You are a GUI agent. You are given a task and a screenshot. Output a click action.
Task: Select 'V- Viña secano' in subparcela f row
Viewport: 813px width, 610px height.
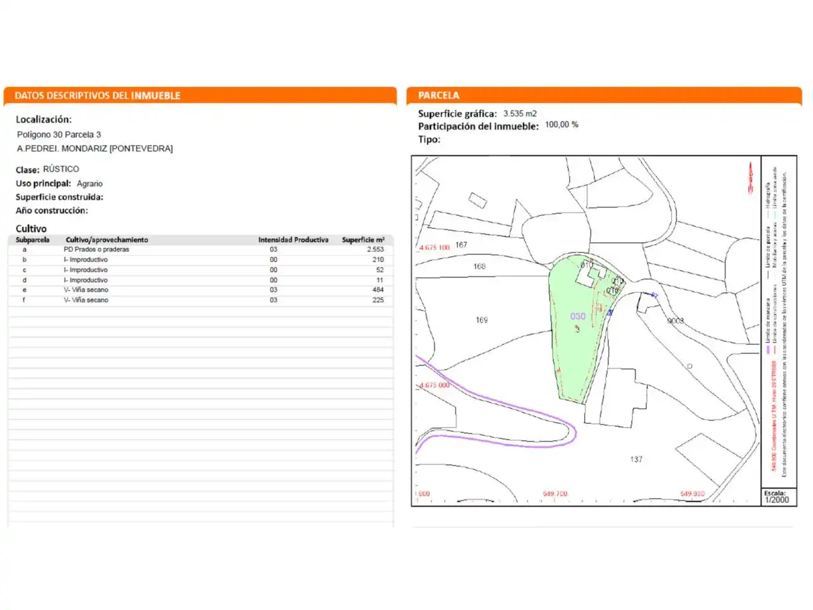tap(86, 300)
